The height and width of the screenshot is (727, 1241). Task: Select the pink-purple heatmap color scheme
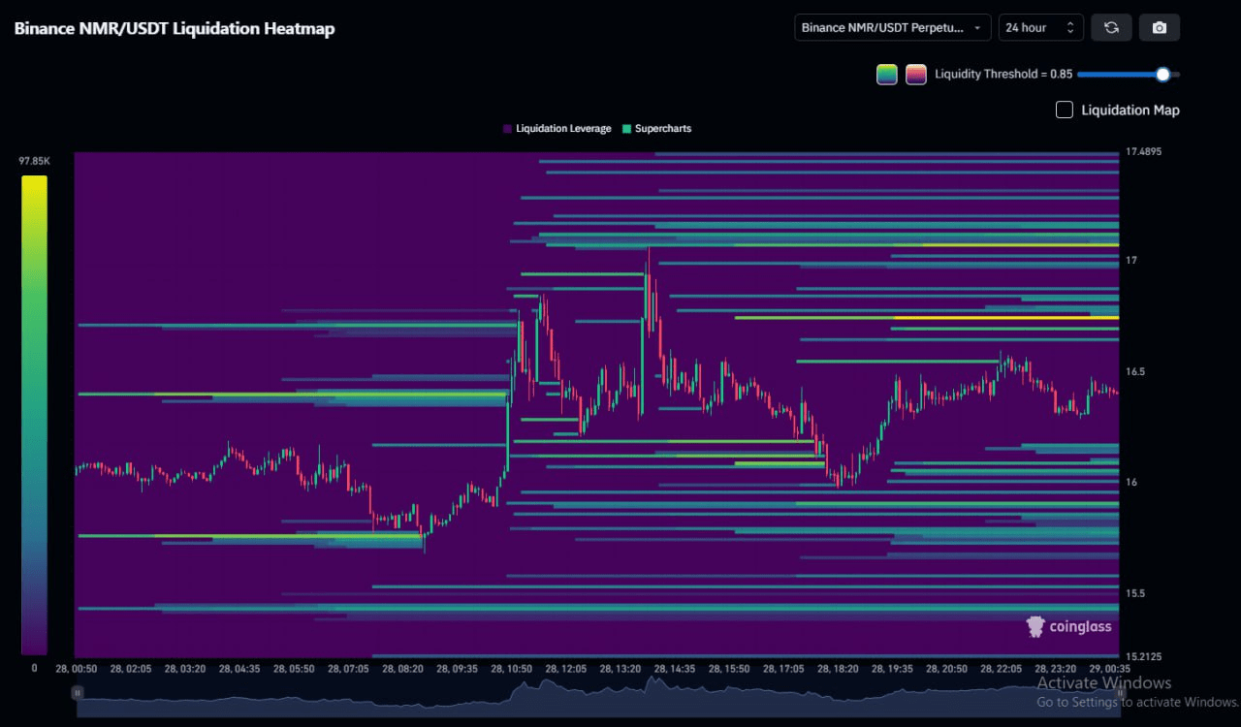pos(915,75)
